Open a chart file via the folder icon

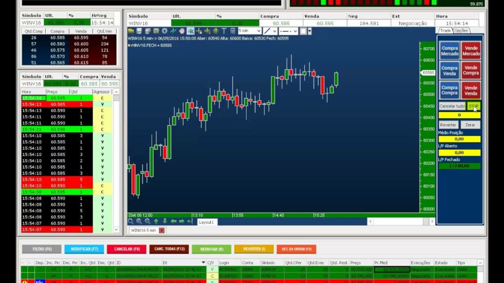[x=130, y=32]
